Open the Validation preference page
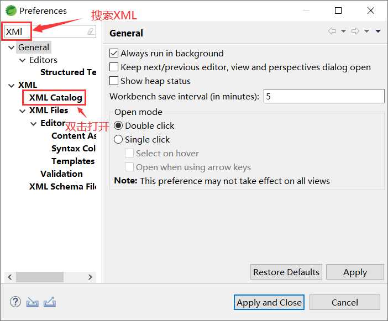Viewport: 388px width, 321px height. coord(61,173)
